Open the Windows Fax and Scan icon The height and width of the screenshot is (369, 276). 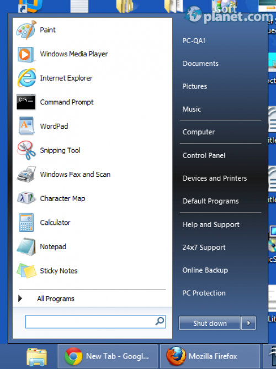point(26,175)
